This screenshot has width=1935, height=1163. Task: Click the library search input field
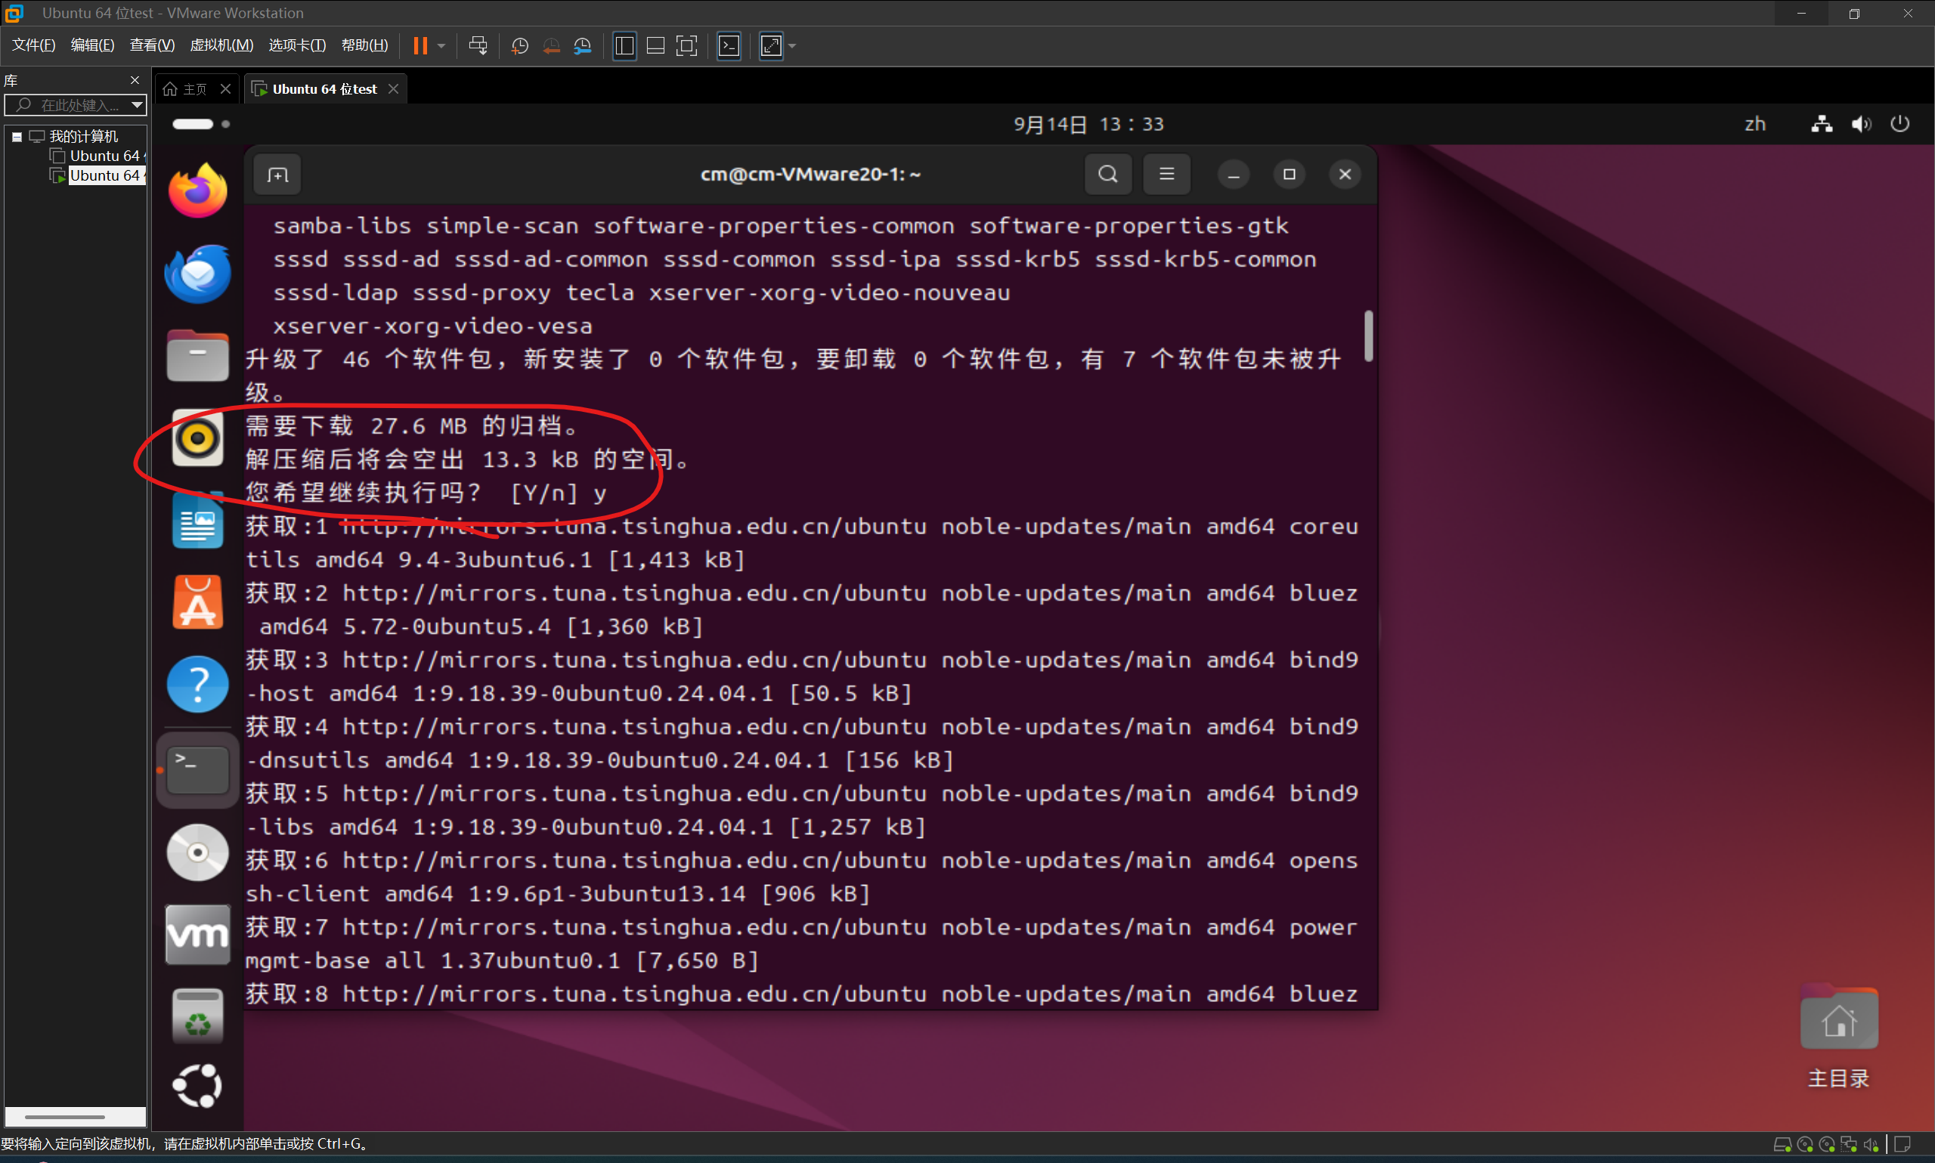79,105
